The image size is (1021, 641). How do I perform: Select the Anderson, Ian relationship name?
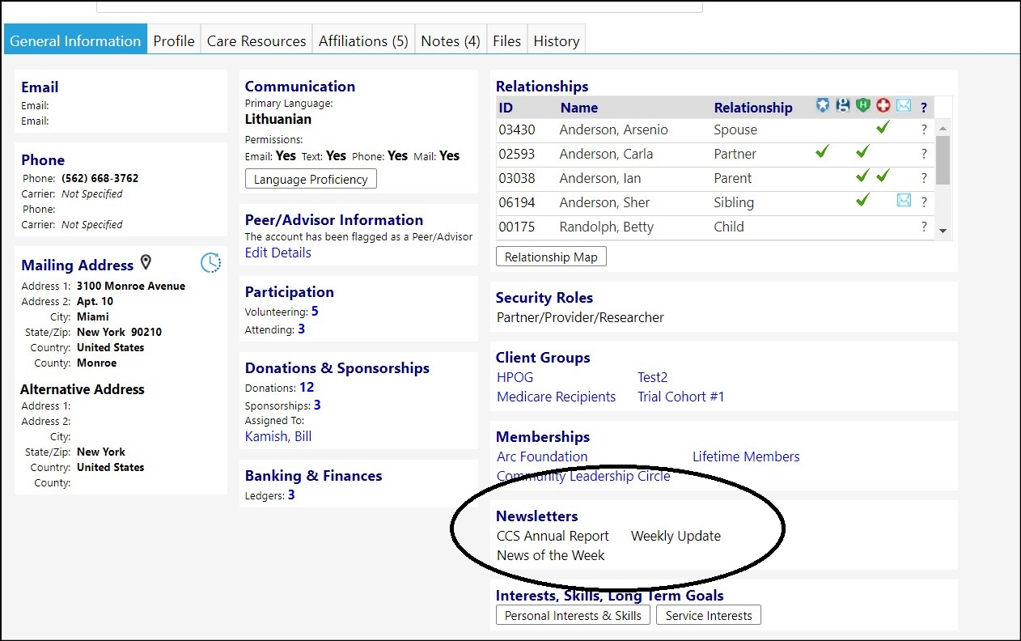[599, 178]
